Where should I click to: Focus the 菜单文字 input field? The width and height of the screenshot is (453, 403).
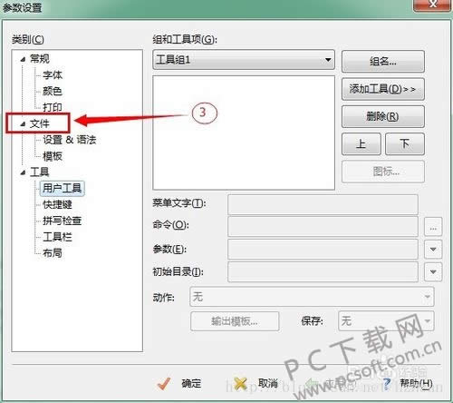tap(323, 204)
